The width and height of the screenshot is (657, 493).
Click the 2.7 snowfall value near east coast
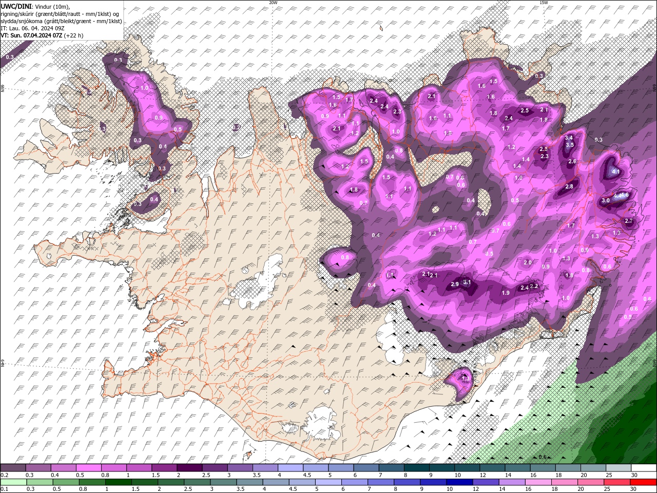coord(629,221)
